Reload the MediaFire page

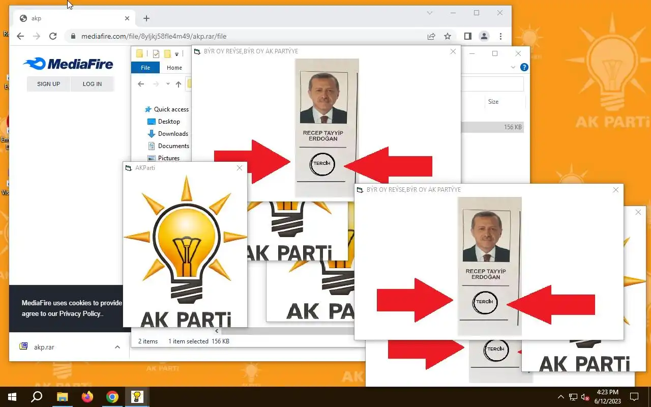53,36
